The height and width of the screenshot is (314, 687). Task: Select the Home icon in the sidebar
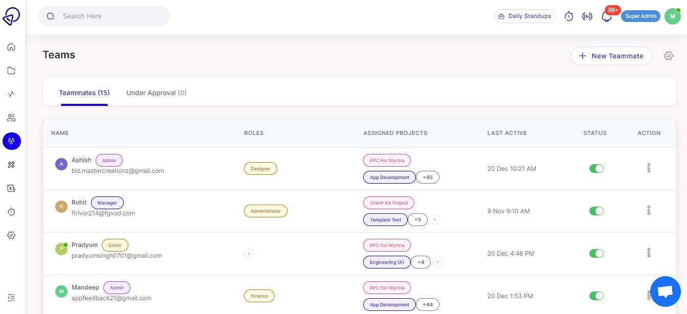point(11,47)
